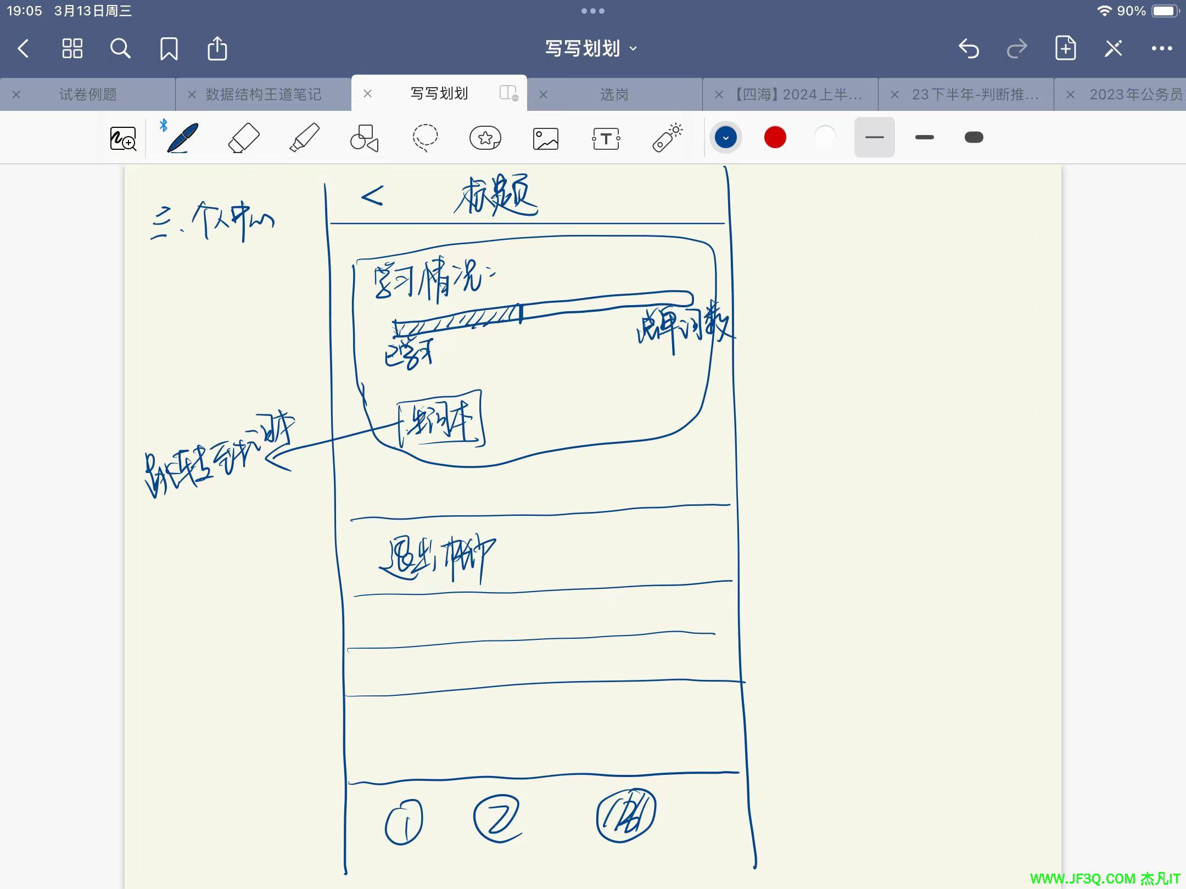Image resolution: width=1186 pixels, height=889 pixels.
Task: Select the Highlighter tool
Action: 304,138
